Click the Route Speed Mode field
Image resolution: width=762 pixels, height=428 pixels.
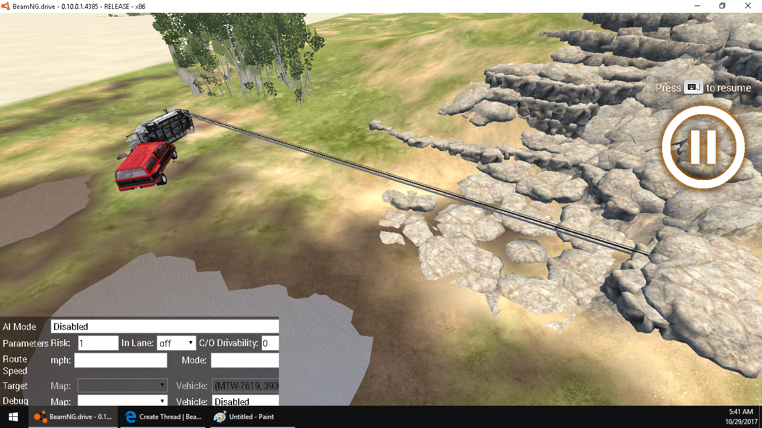[x=245, y=361]
